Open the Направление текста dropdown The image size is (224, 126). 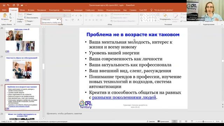click(120, 14)
